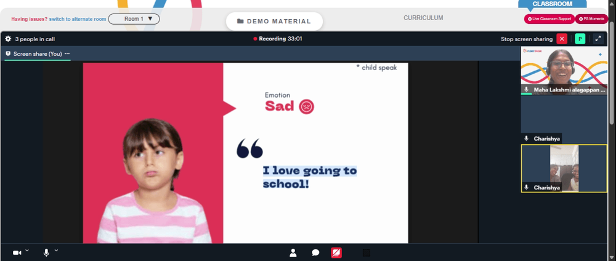Image resolution: width=616 pixels, height=261 pixels.
Task: Click the "Having issues?" text
Action: [30, 19]
